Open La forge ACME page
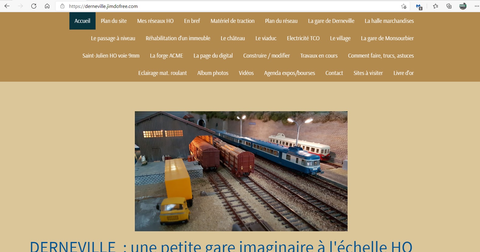This screenshot has width=480, height=252. tap(166, 55)
